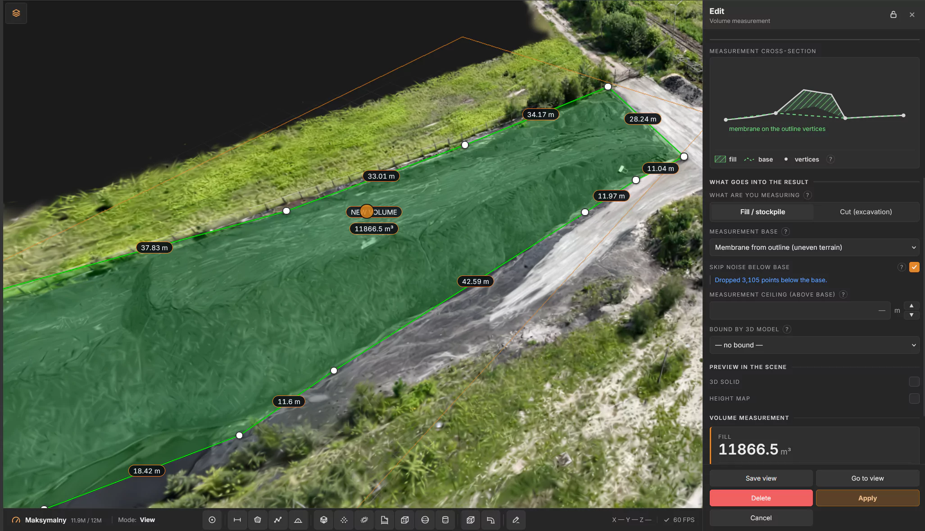Toggle the lock icon in Edit panel
This screenshot has height=531, width=925.
[x=893, y=14]
